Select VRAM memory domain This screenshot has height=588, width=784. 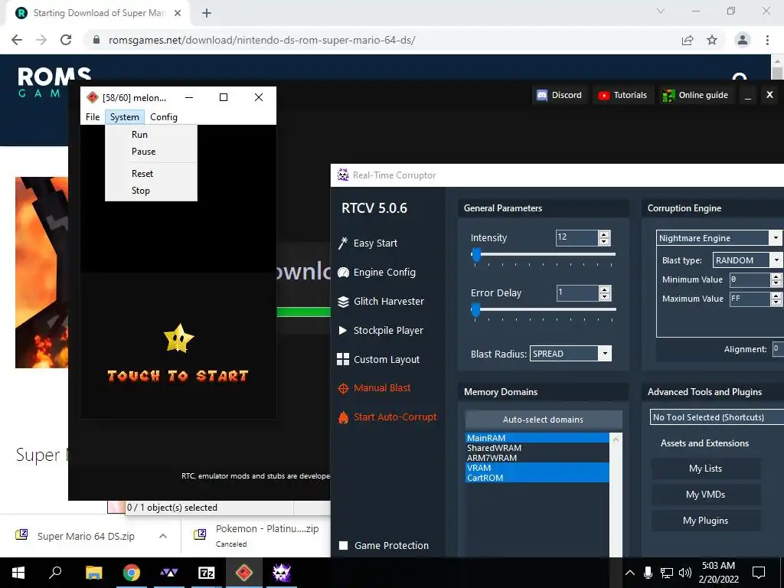(x=537, y=468)
